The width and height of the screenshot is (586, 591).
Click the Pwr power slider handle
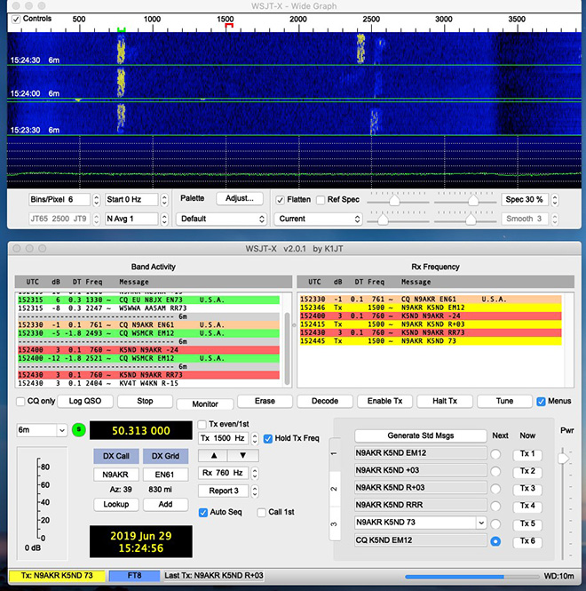[x=563, y=459]
